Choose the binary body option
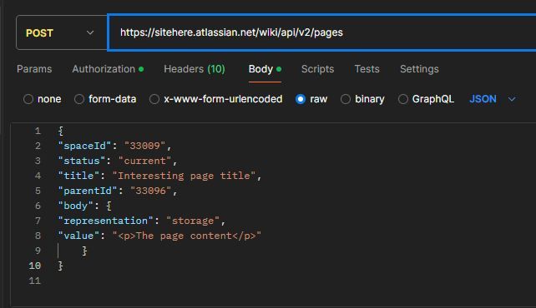 [346, 99]
